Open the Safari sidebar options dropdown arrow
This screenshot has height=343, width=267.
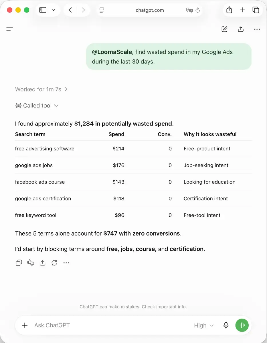tap(54, 10)
